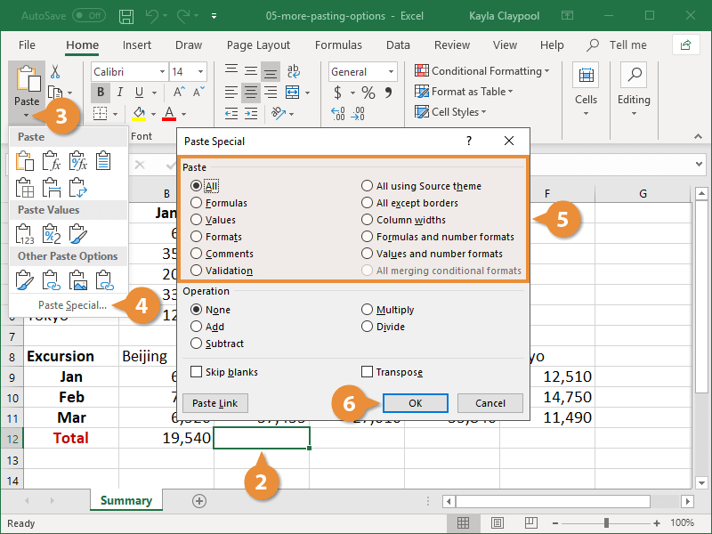Click the Increase Decimal icon
This screenshot has width=712, height=534.
pyautogui.click(x=338, y=112)
